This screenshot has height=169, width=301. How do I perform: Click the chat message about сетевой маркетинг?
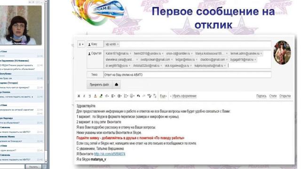pos(17,109)
